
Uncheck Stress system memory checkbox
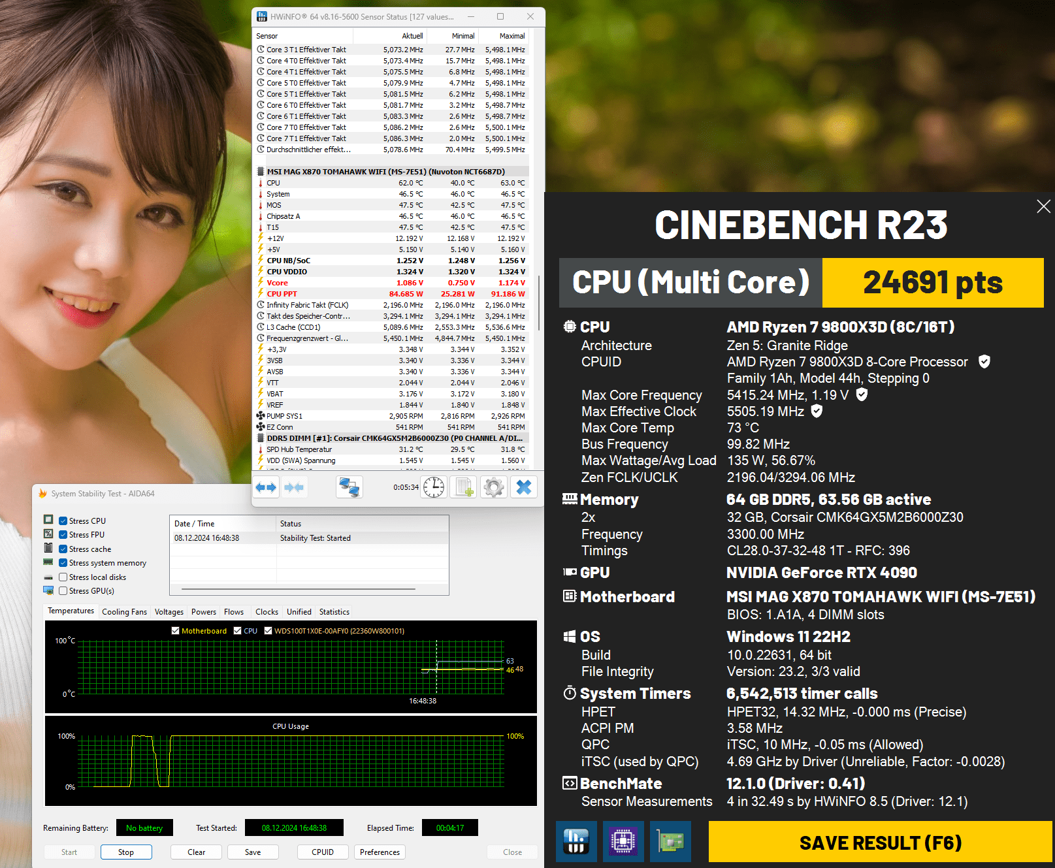tap(63, 563)
